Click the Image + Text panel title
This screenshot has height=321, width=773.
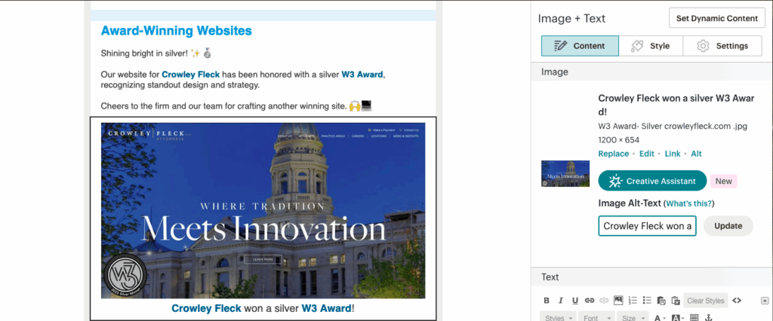[571, 19]
